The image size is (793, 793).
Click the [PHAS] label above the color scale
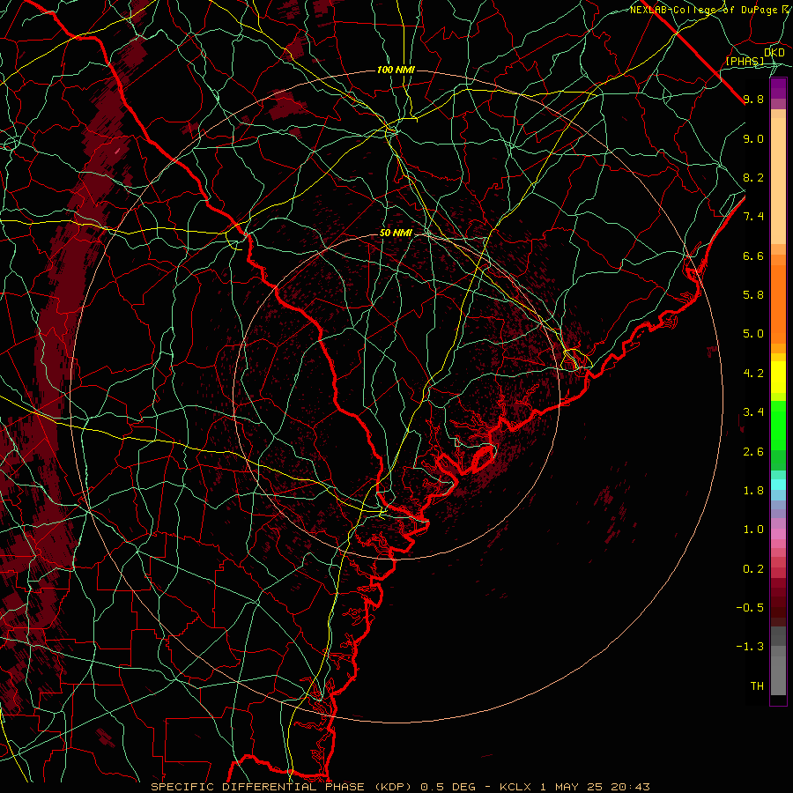[745, 61]
